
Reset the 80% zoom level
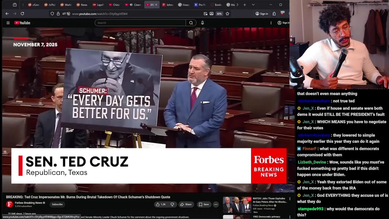click(x=219, y=14)
